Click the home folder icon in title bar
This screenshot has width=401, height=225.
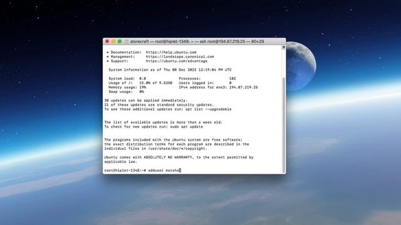(127, 41)
